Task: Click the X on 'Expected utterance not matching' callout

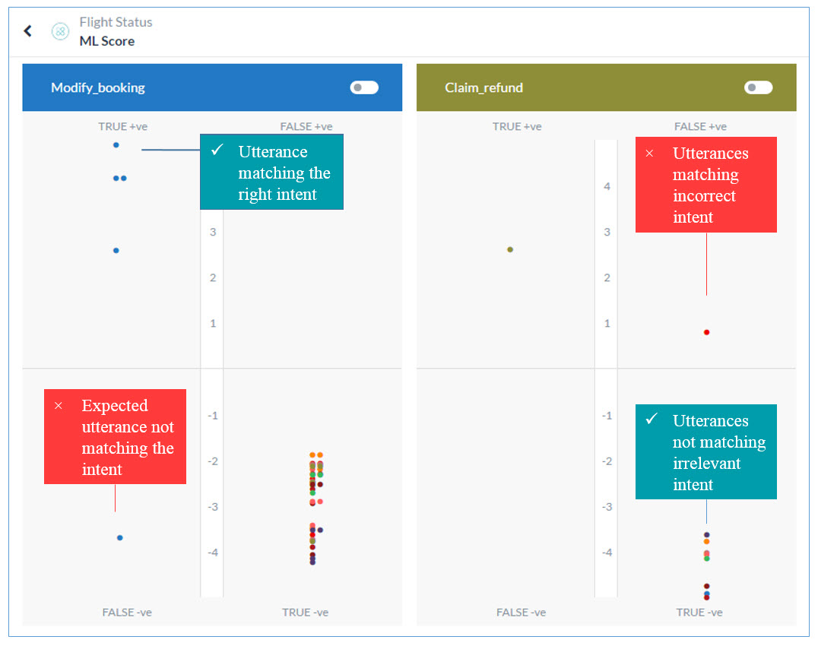Action: point(59,406)
